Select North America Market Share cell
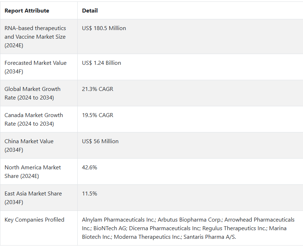The image size is (303, 247). (x=33, y=171)
